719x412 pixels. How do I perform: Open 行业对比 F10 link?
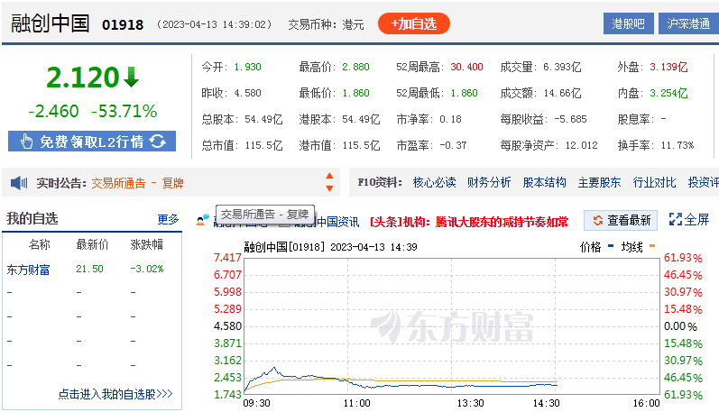(x=654, y=182)
